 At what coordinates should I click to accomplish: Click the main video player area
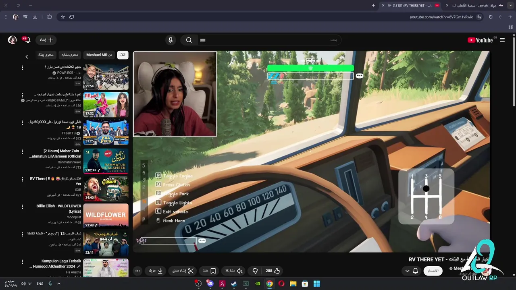click(x=311, y=151)
